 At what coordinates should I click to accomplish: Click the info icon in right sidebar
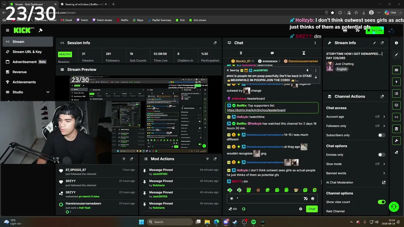coord(396,43)
